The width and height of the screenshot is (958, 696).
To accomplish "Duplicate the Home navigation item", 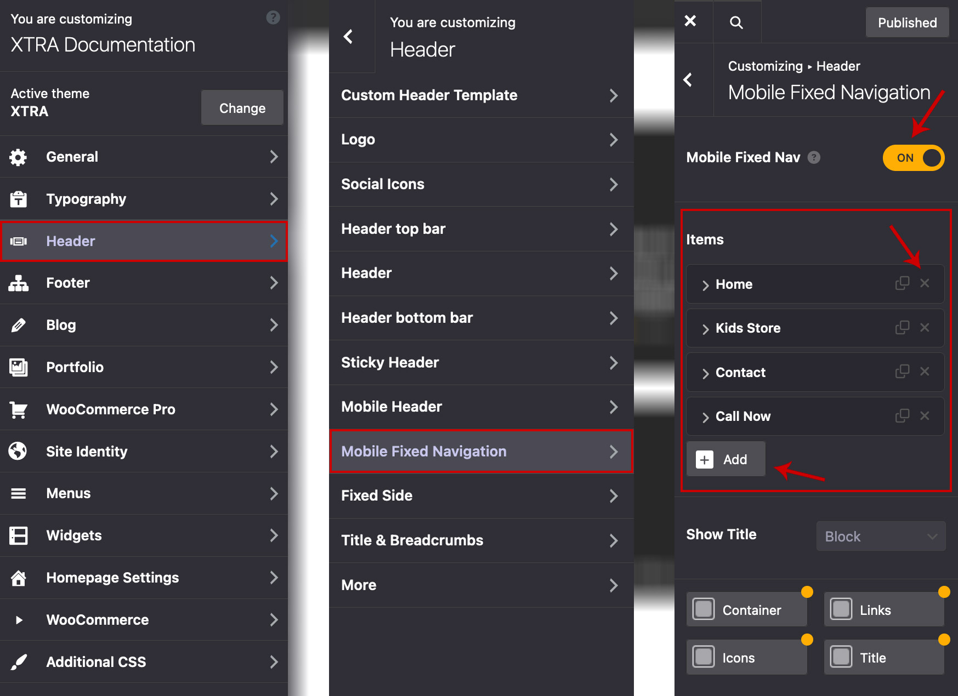I will [902, 283].
